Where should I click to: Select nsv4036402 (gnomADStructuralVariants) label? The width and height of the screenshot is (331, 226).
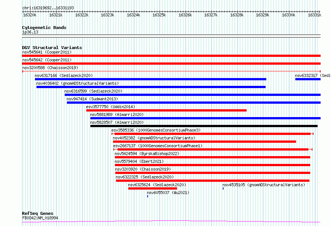[77, 83]
